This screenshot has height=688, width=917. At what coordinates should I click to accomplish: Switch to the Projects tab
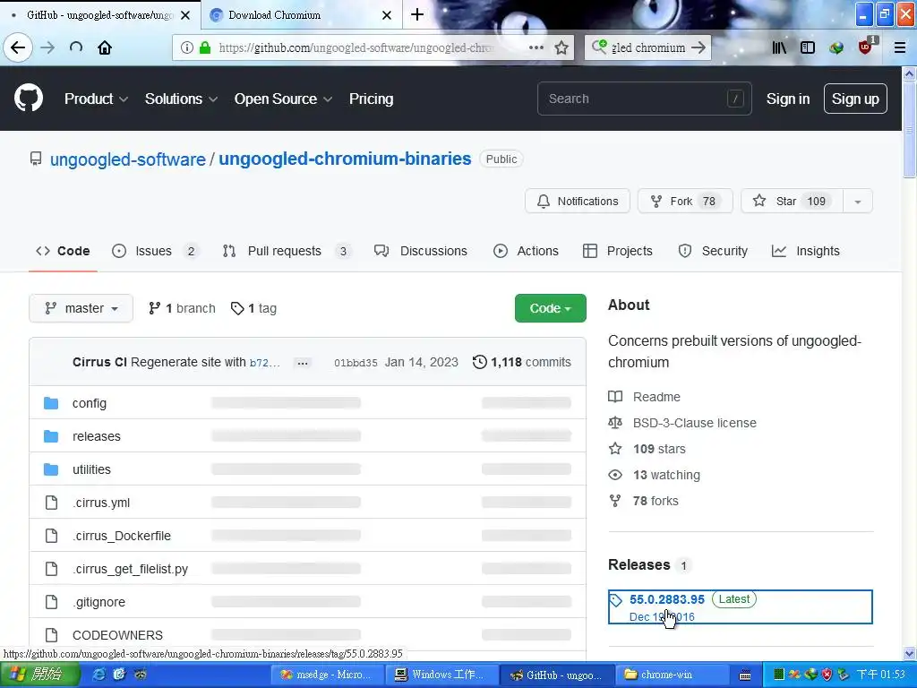click(x=618, y=251)
